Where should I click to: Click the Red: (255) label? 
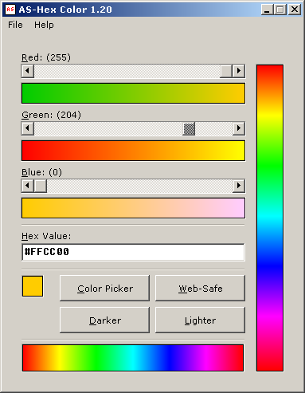[46, 57]
